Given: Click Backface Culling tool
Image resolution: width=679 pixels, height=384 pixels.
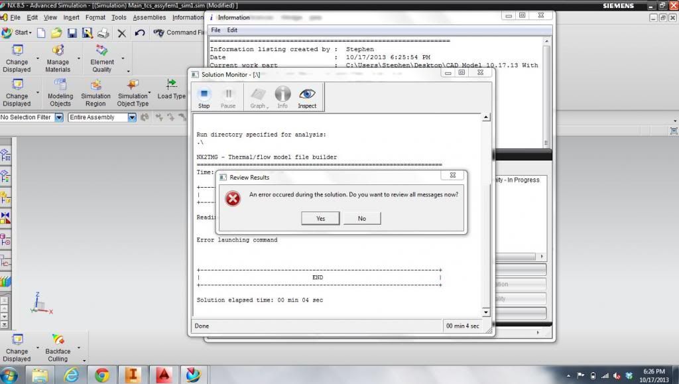Looking at the screenshot, I should (x=58, y=348).
